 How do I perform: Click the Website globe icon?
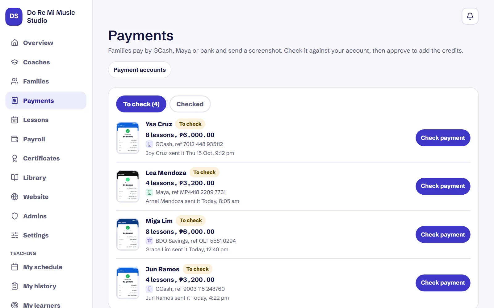pyautogui.click(x=15, y=197)
